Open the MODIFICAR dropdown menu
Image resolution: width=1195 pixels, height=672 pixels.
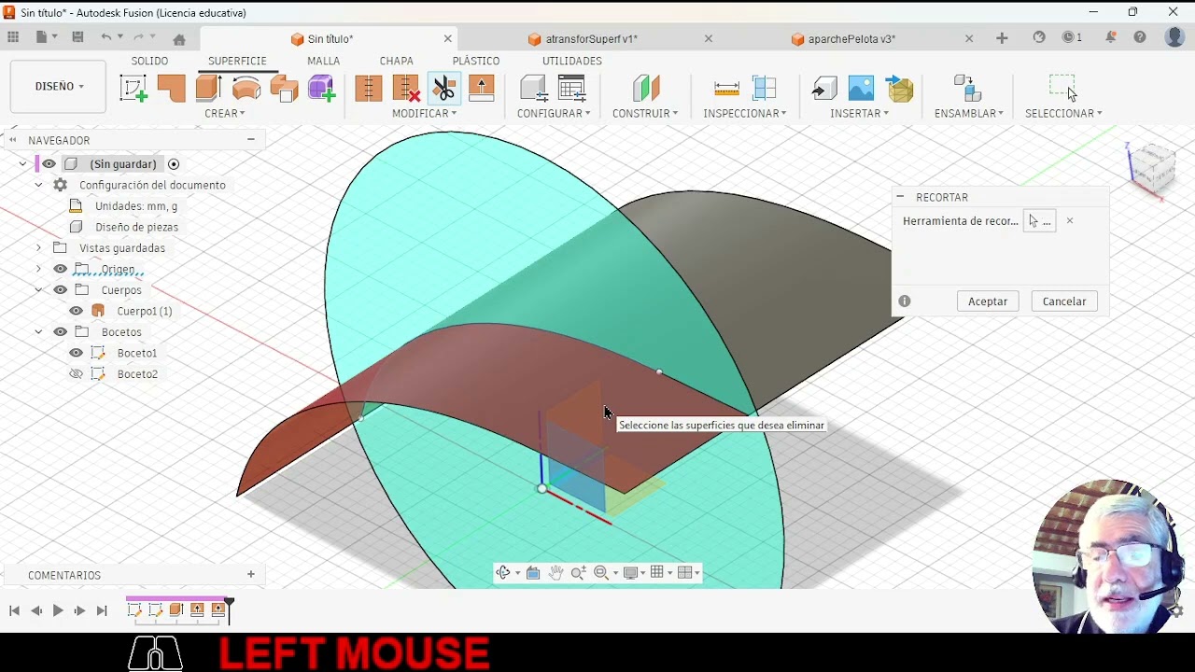click(x=425, y=113)
